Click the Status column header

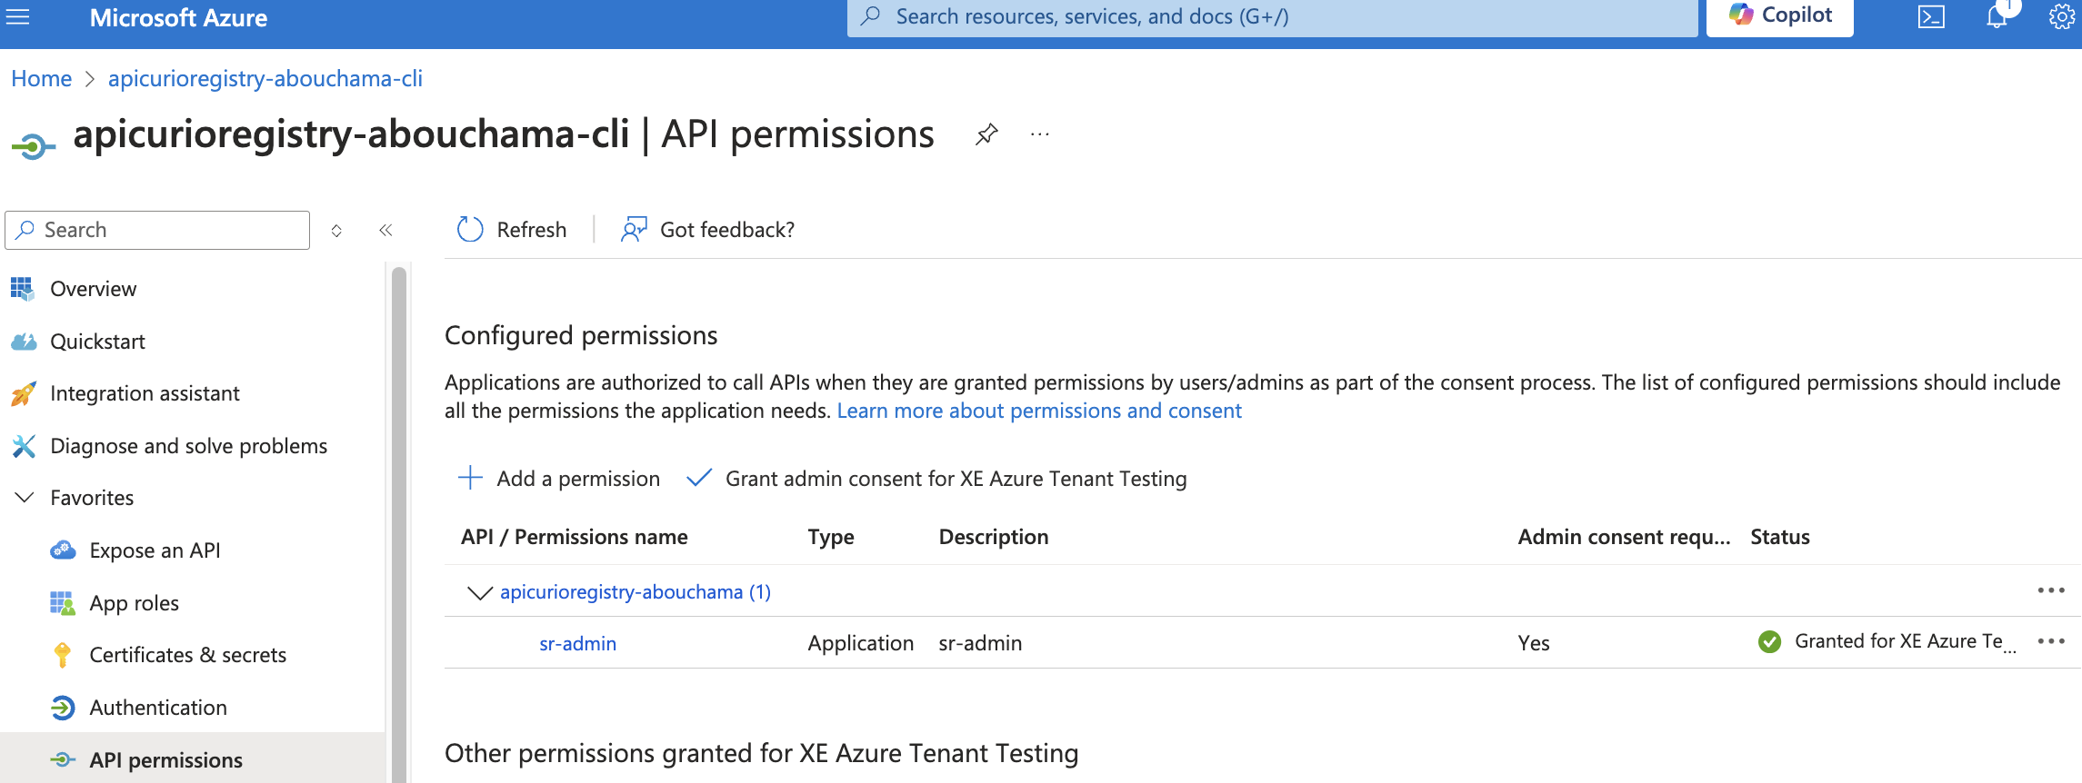[1779, 537]
